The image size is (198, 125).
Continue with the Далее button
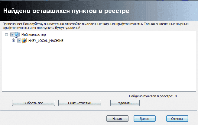tap(144, 119)
